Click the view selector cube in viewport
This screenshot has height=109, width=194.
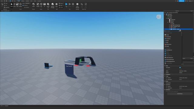pyautogui.click(x=159, y=17)
